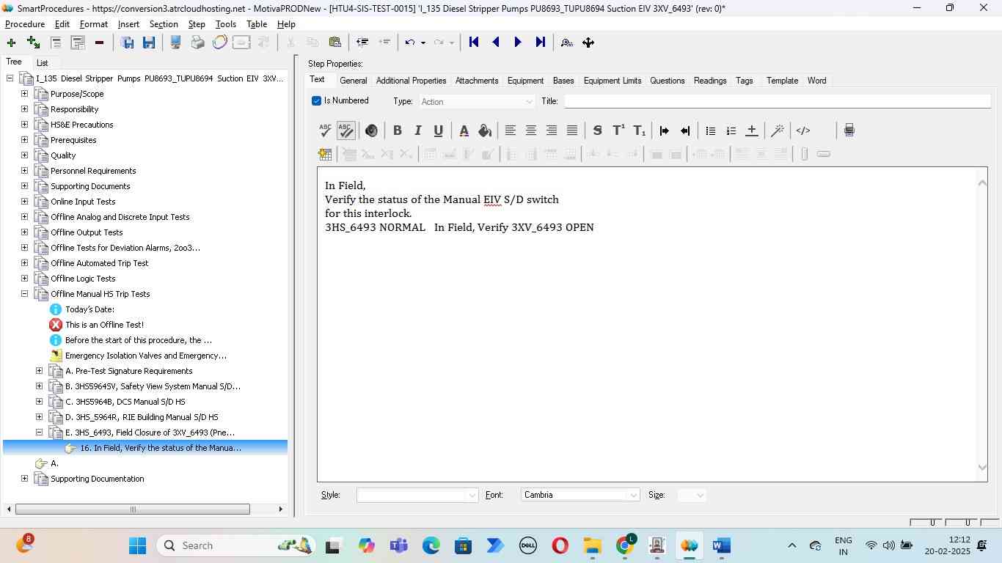This screenshot has height=563, width=1002.
Task: Uncheck the Is Numbered checkbox
Action: (x=317, y=101)
